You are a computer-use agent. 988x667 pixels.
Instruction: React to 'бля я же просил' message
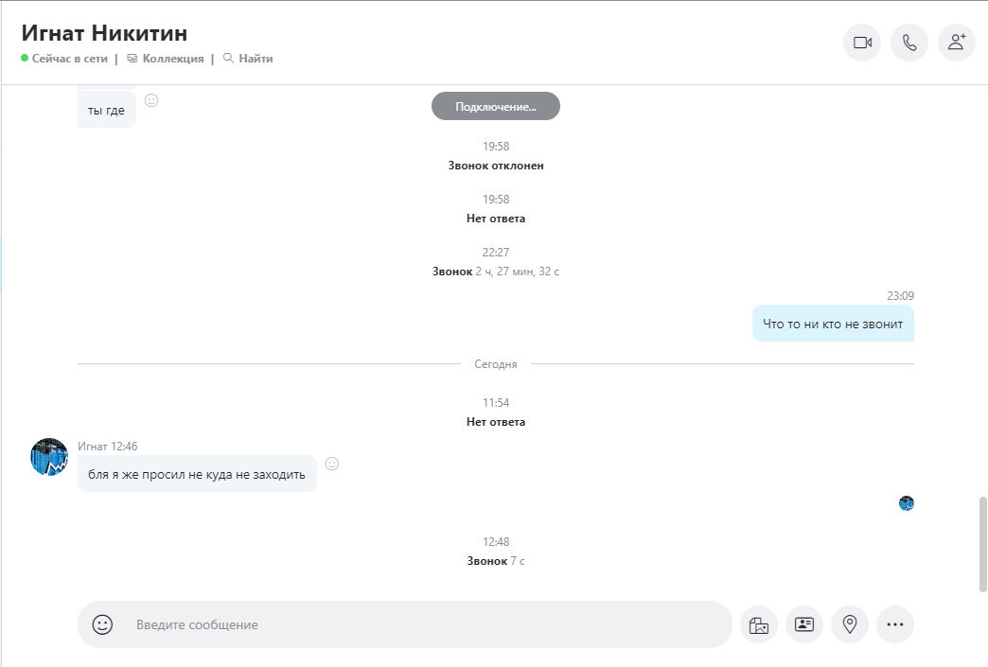click(x=331, y=464)
